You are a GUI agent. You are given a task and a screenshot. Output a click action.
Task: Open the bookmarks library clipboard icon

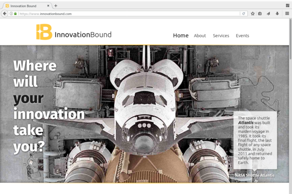coord(260,14)
